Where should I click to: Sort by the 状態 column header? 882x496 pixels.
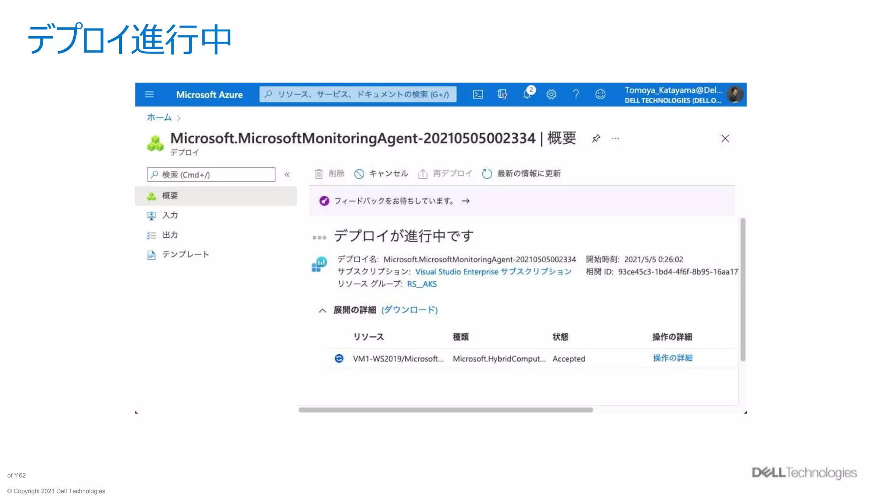560,337
